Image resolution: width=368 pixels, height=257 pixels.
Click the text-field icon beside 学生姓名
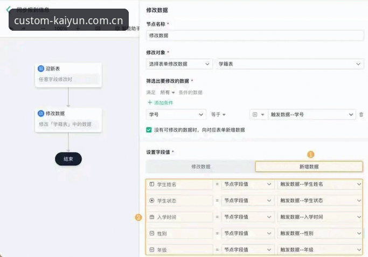coord(152,184)
